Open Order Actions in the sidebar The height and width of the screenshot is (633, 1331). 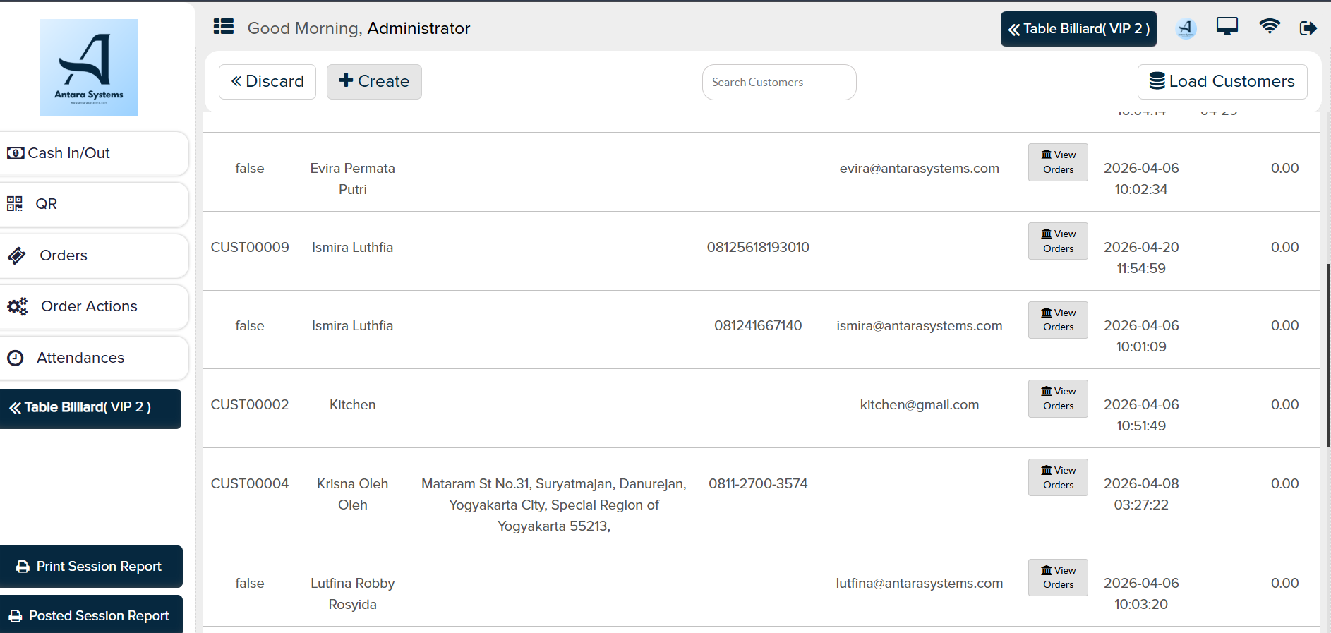click(94, 306)
